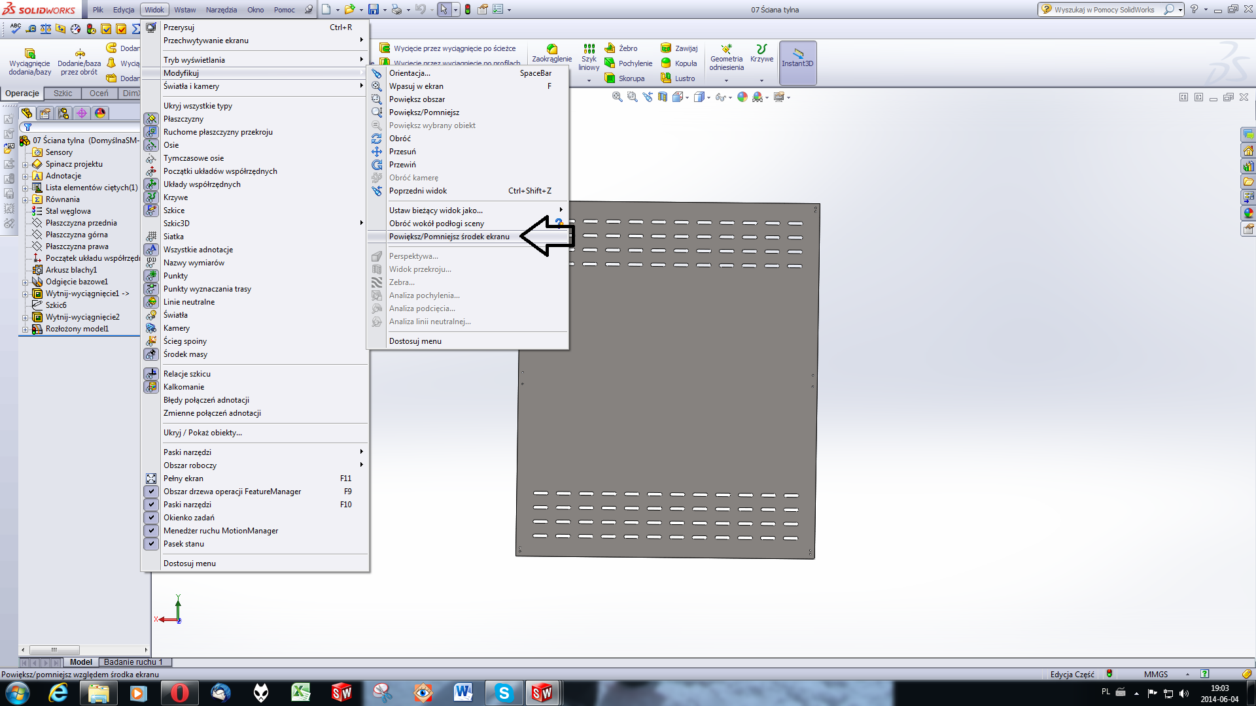Click the Krzywe curves tool
This screenshot has height=706, width=1256.
click(x=761, y=54)
